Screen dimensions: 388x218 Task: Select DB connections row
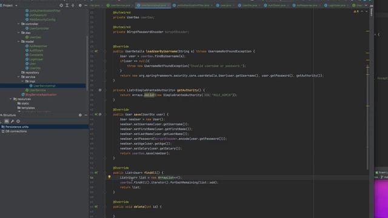[44, 131]
